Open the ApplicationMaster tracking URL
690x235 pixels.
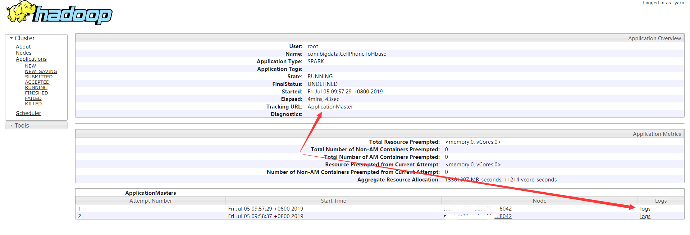[330, 107]
